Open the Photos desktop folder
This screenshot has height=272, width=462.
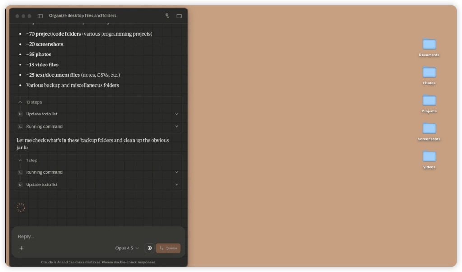pyautogui.click(x=429, y=72)
